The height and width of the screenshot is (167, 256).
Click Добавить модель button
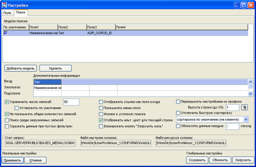pyautogui.click(x=21, y=68)
